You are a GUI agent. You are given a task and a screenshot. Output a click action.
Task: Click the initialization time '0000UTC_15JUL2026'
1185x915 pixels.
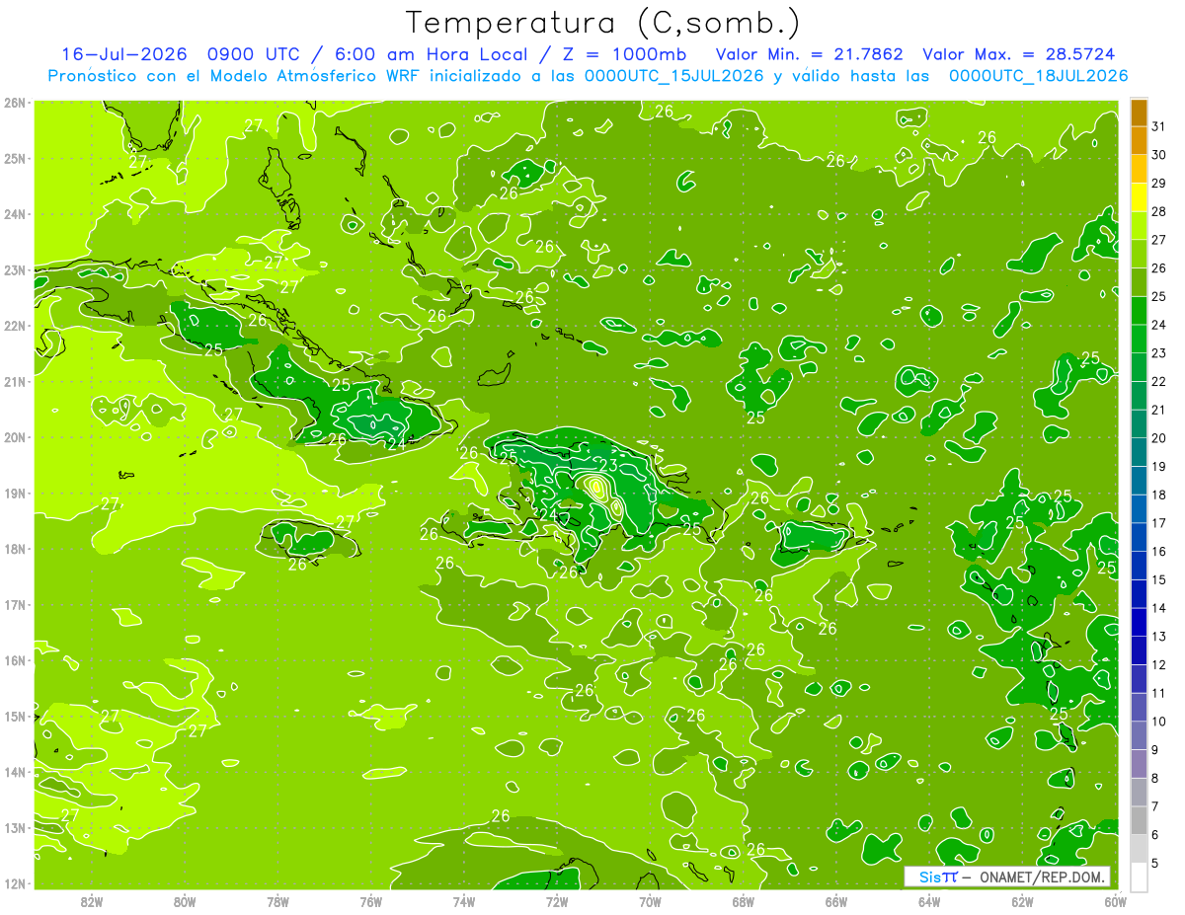click(x=674, y=76)
